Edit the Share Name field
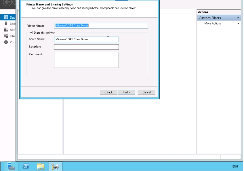The width and height of the screenshot is (244, 171). click(x=86, y=39)
